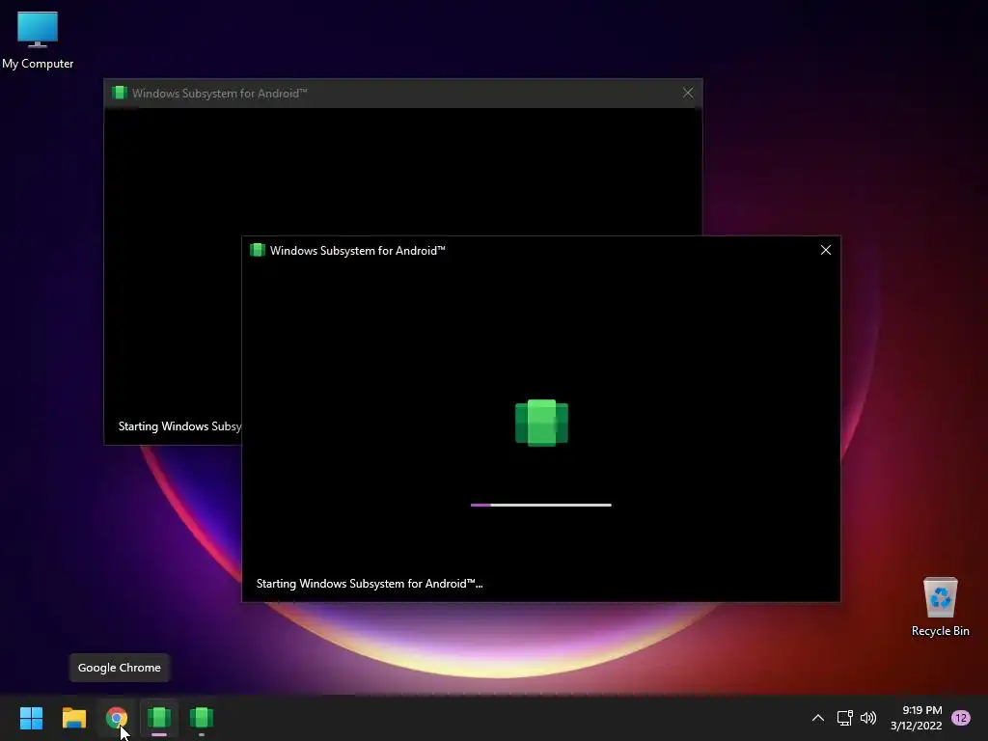
Task: Click the 'Starting Windows Subsystem for Android™...' status text
Action: 370,584
